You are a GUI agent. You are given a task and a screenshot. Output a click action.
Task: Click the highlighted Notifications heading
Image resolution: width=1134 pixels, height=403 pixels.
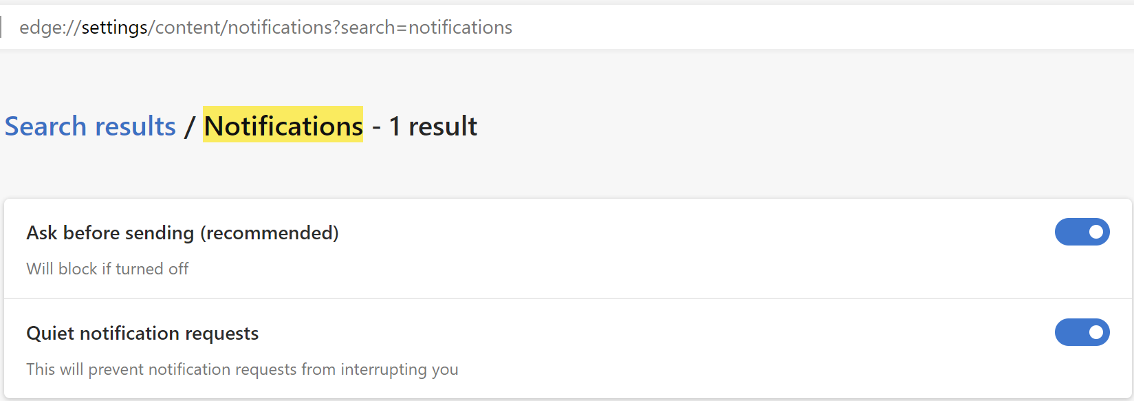[283, 126]
